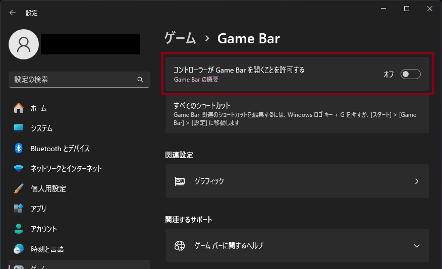Click the personalization paintbrush icon
Screen dimensions: 442x269
click(x=19, y=188)
